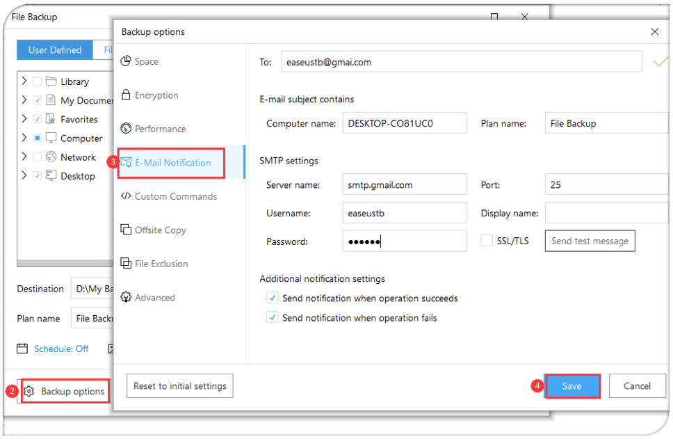This screenshot has width=673, height=439.
Task: Click the Encryption padlock icon
Action: point(126,95)
